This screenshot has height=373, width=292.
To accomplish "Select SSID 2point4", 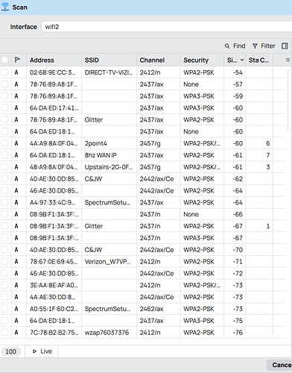I will [95, 143].
